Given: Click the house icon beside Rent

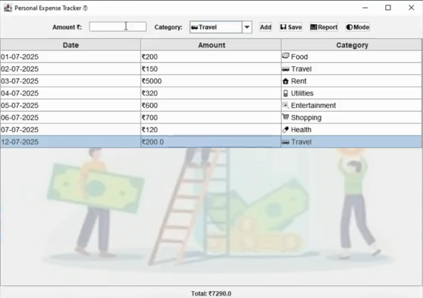Looking at the screenshot, I should click(x=285, y=81).
